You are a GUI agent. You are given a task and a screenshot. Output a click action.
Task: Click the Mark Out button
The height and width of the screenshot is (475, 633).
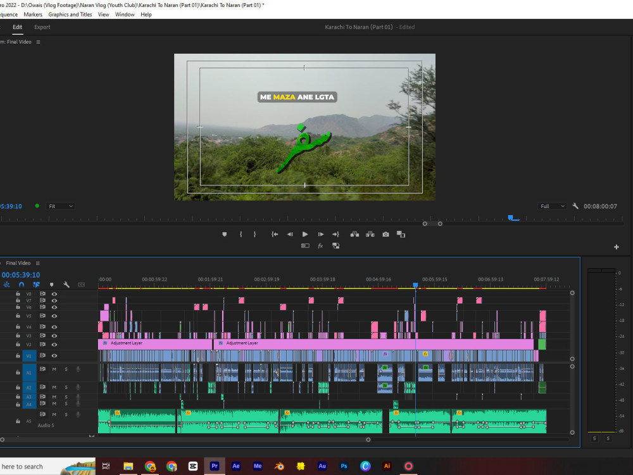click(x=254, y=234)
